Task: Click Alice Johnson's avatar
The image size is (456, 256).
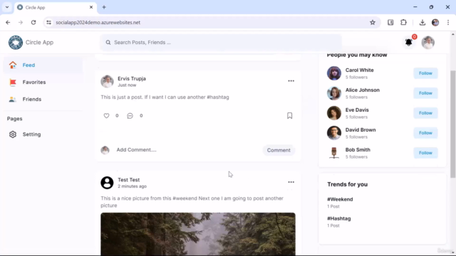Action: 334,93
